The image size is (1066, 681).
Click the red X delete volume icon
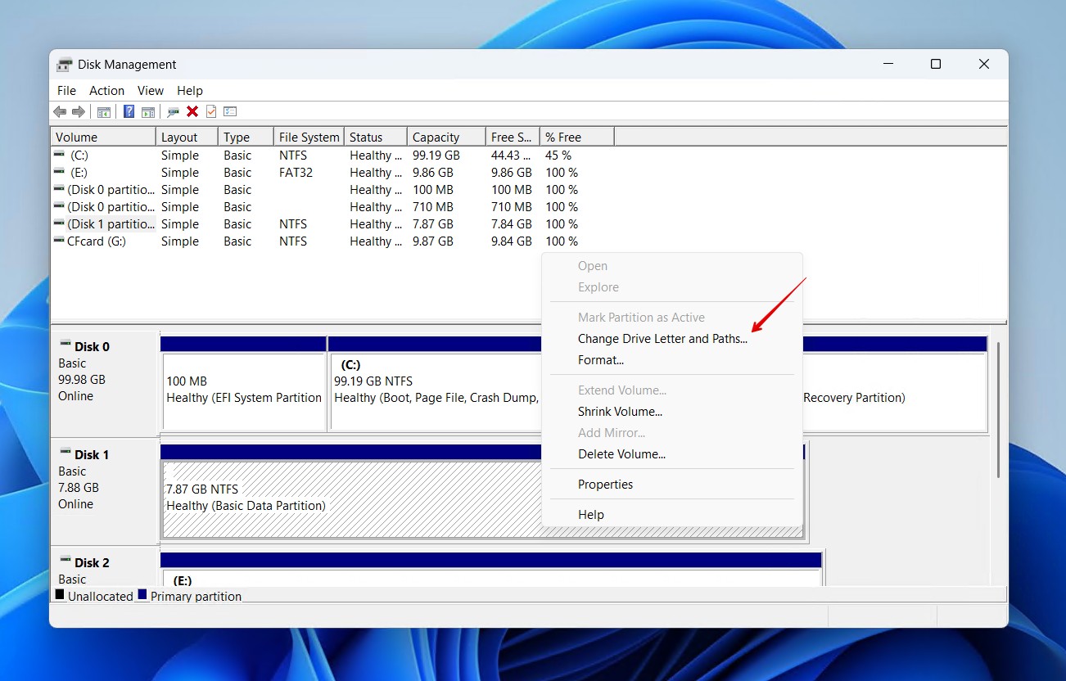tap(192, 111)
